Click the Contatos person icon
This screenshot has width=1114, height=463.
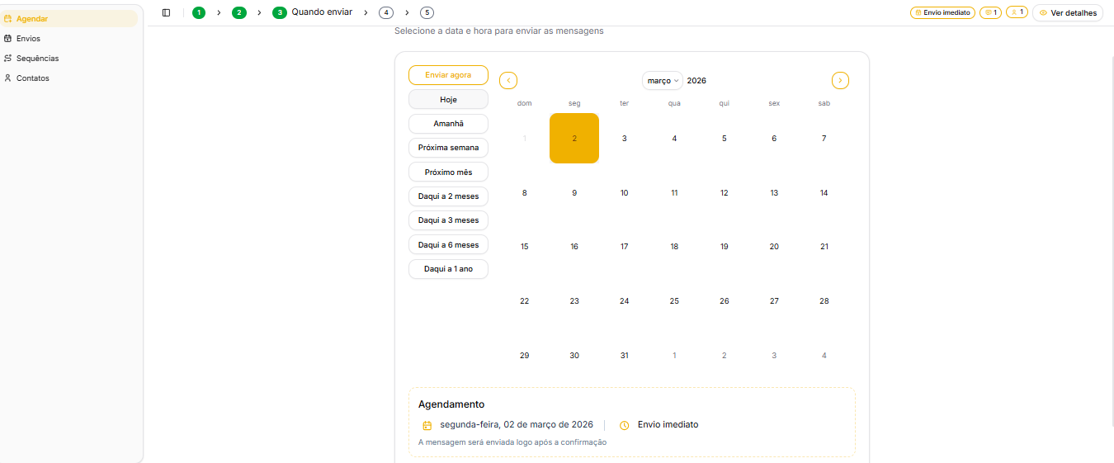(x=8, y=78)
